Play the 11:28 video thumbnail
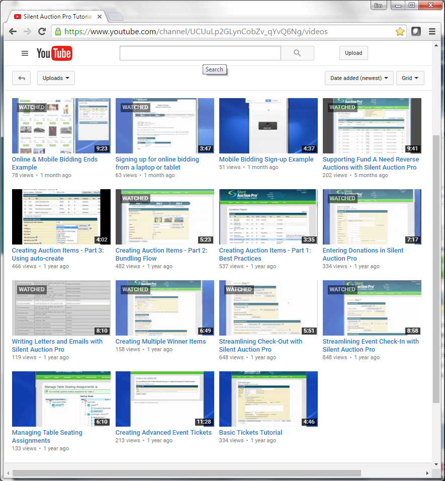Screen dimensions: 445x481 point(165,399)
